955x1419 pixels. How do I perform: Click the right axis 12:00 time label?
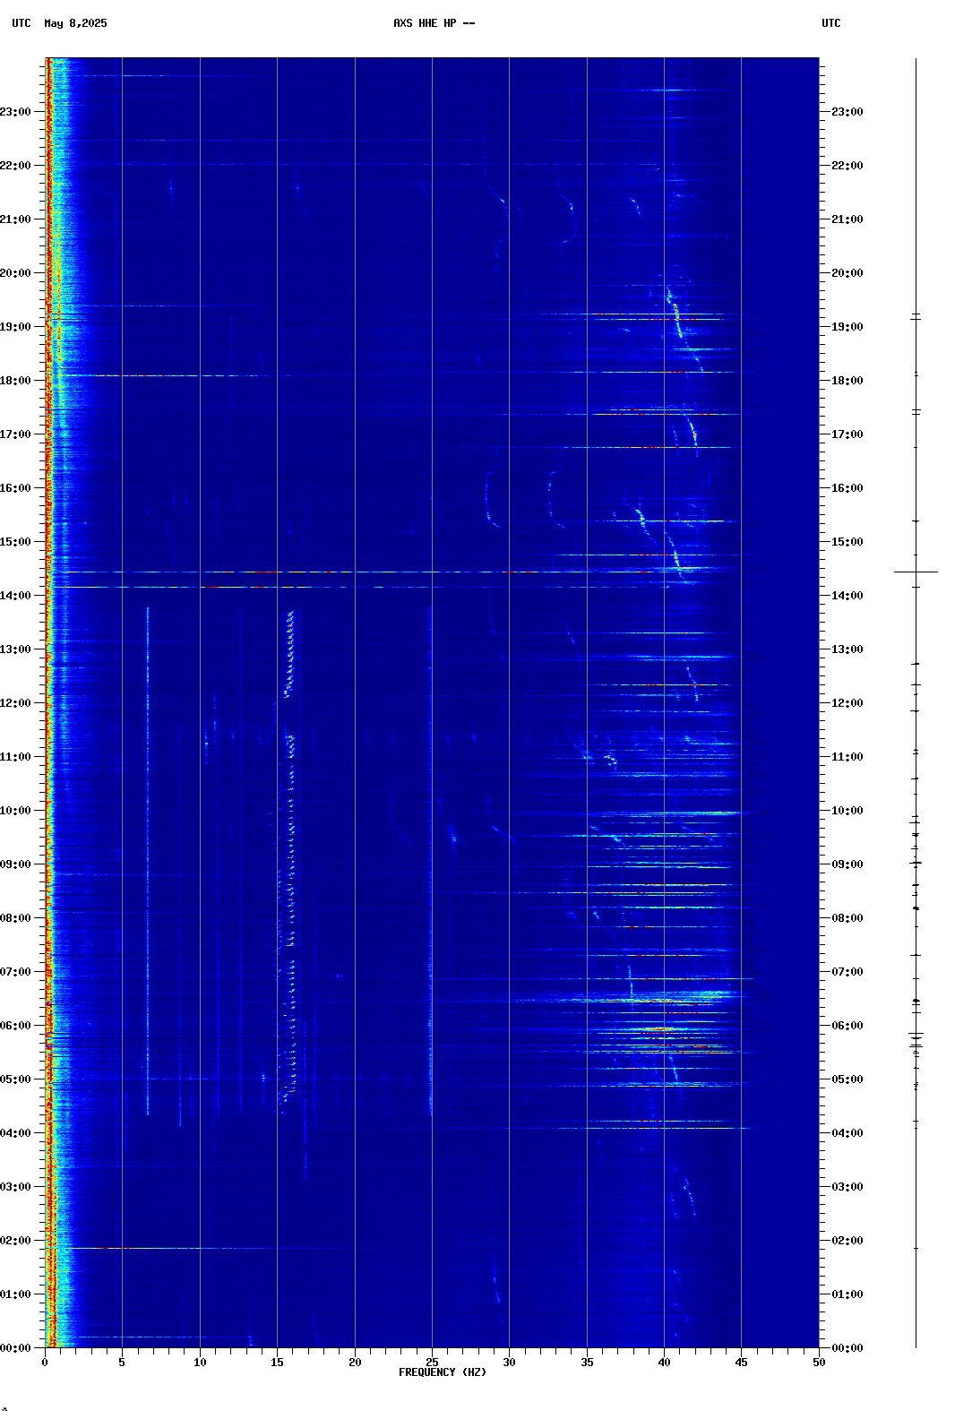(x=847, y=703)
